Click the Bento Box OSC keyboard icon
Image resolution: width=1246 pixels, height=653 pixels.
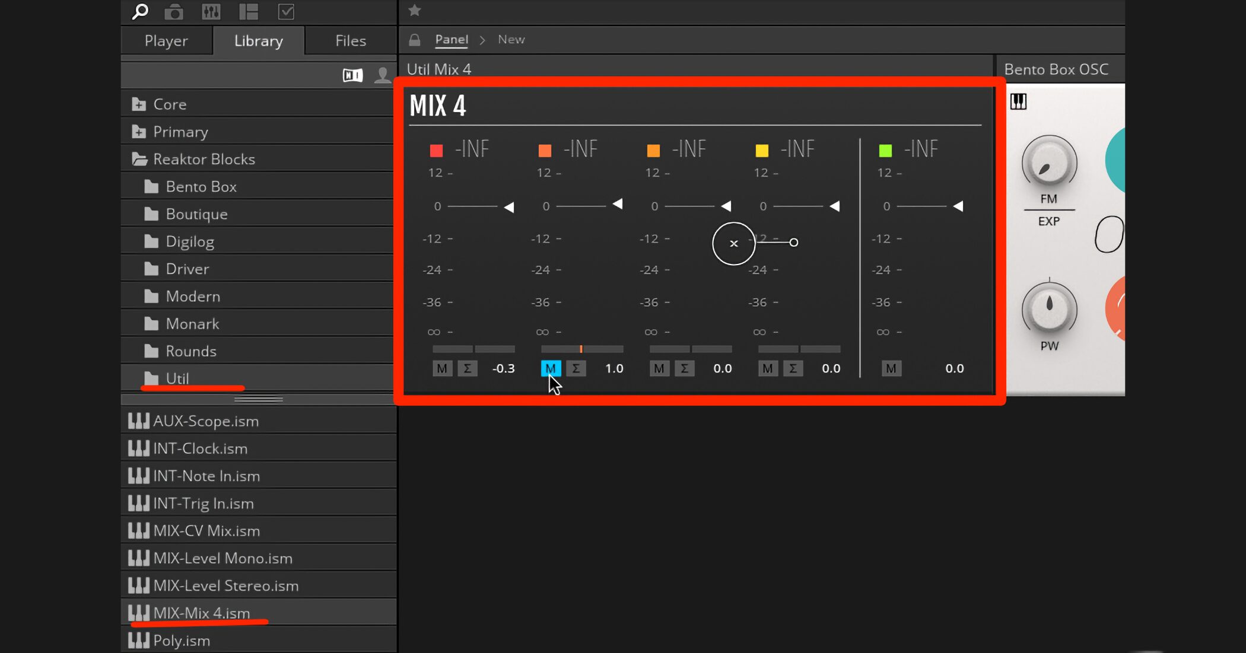[1018, 101]
